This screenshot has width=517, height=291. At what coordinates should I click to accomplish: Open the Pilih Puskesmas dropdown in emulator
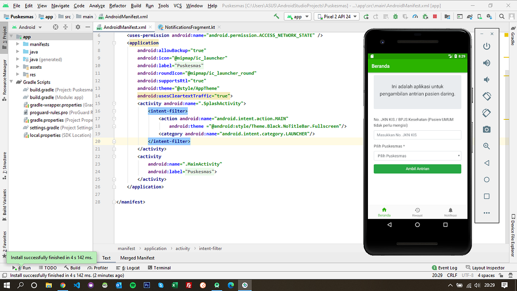tap(417, 156)
